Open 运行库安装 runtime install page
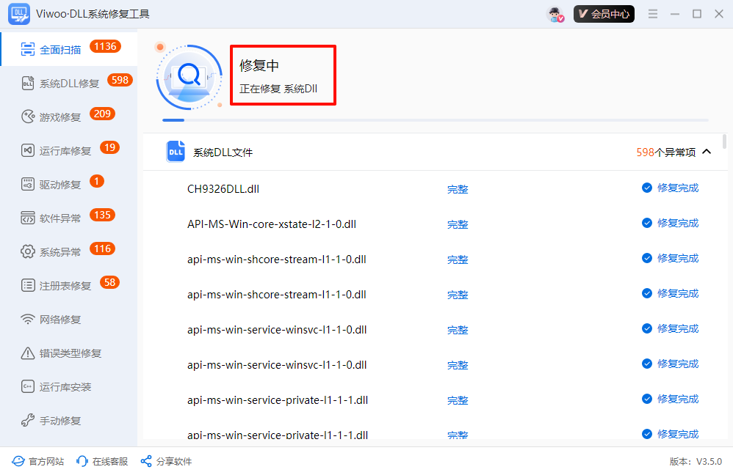 click(65, 387)
